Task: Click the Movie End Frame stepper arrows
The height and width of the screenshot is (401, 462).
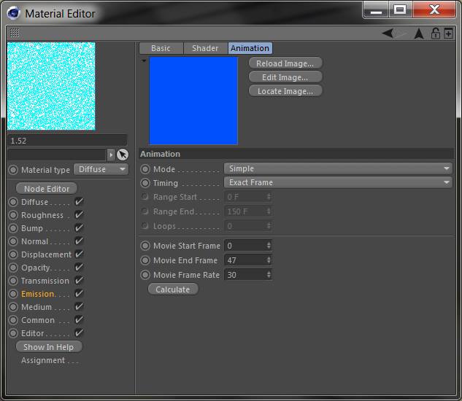Action: [269, 260]
